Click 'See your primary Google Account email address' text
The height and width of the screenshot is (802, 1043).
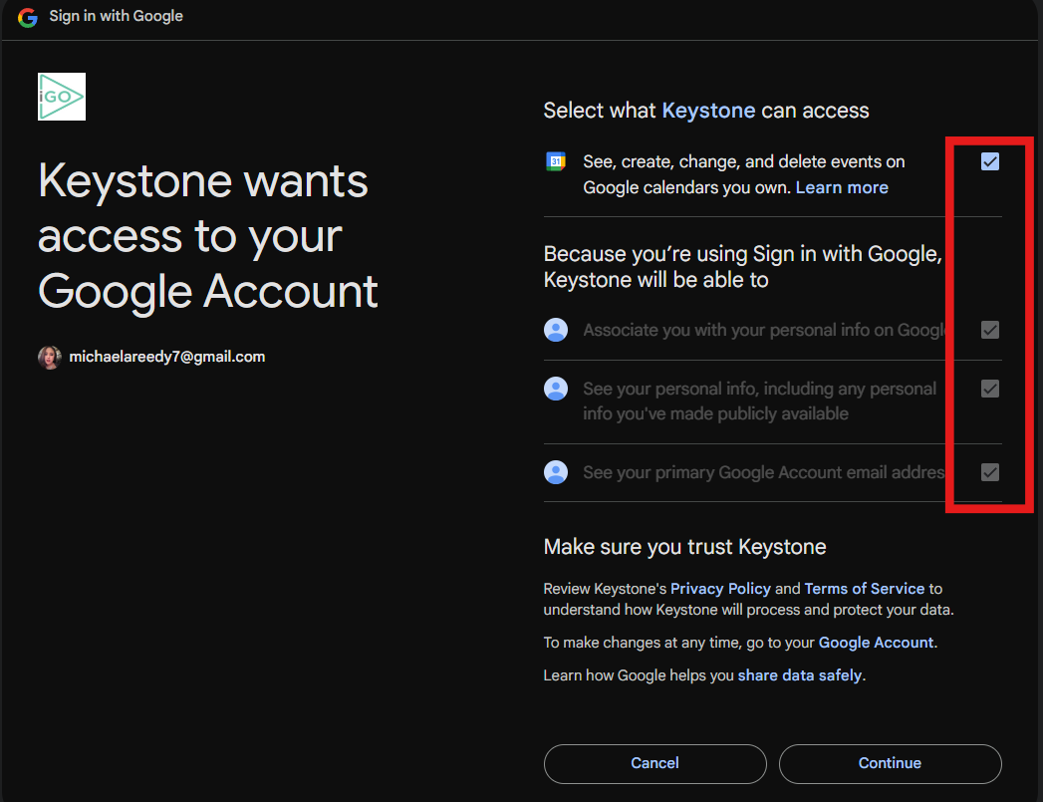click(764, 472)
